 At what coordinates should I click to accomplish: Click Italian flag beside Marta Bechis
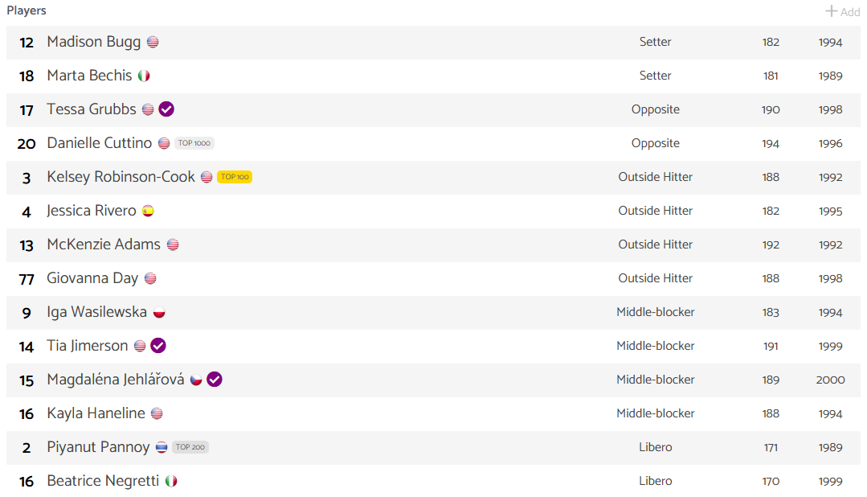click(144, 76)
